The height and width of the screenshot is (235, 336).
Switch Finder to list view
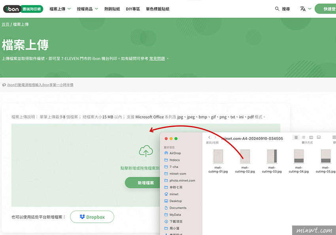[x=304, y=137]
